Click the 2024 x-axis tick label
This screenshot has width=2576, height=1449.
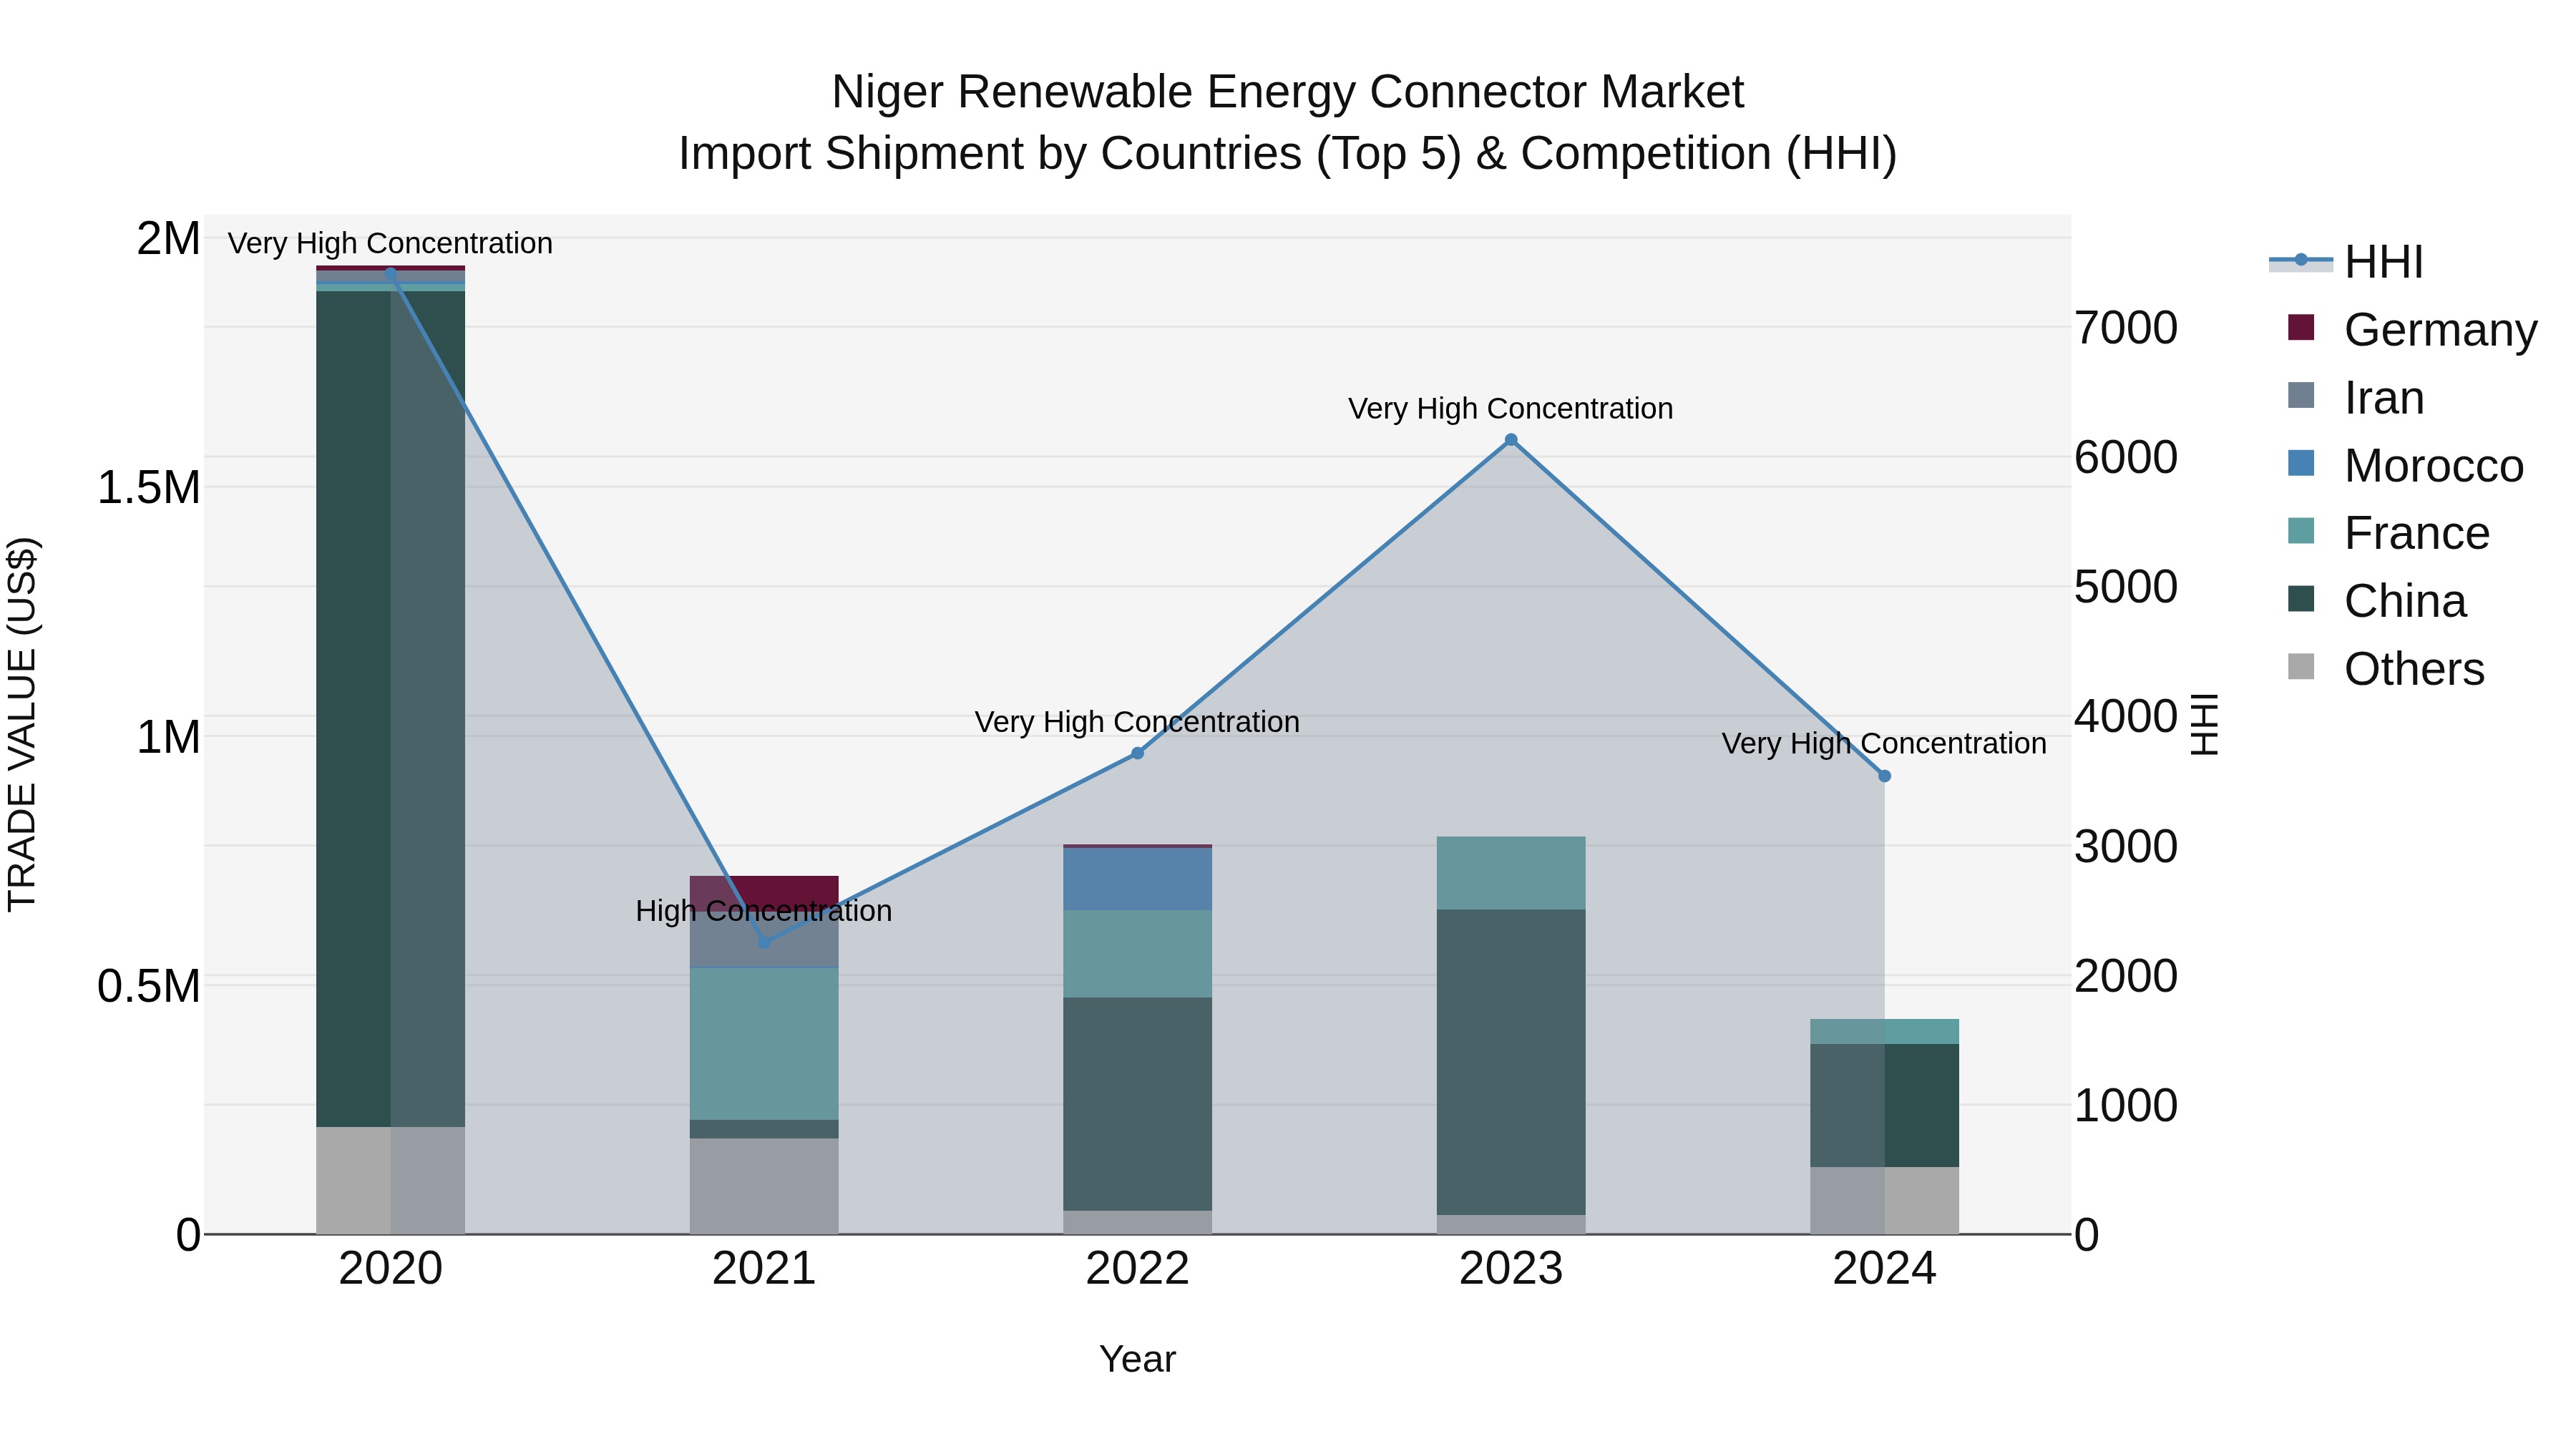tap(1885, 1269)
